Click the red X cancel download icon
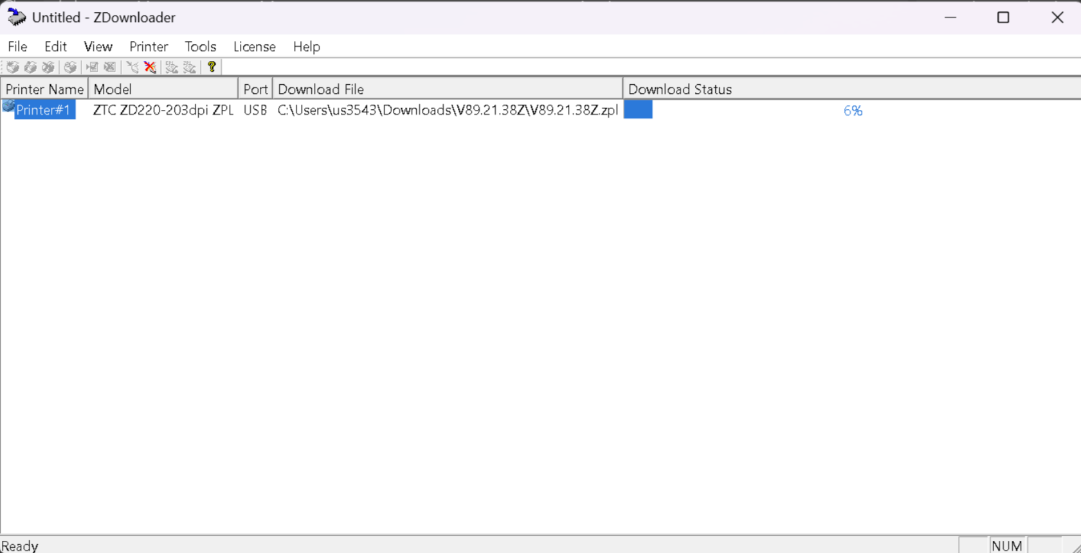This screenshot has width=1081, height=553. pos(150,67)
